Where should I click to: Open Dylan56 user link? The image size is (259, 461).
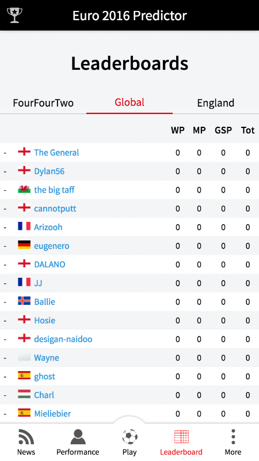click(x=49, y=171)
